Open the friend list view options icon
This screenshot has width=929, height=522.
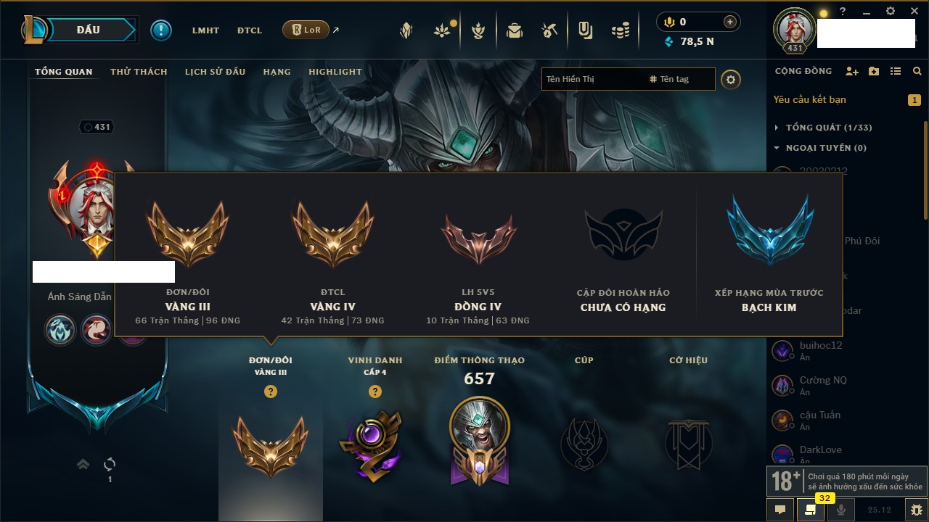point(896,71)
